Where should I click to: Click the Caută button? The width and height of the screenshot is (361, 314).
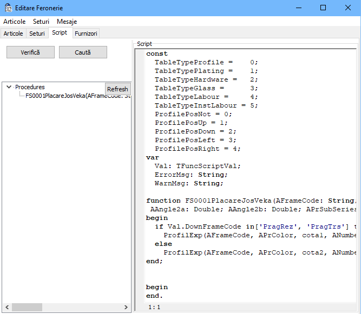point(83,52)
